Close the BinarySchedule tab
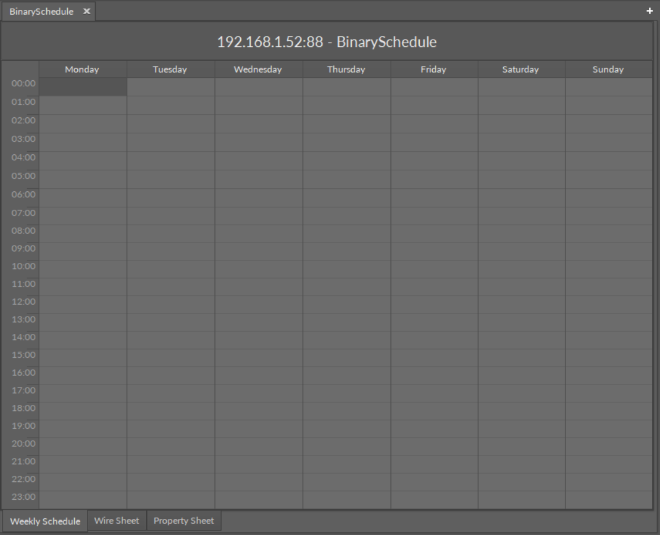 tap(86, 12)
